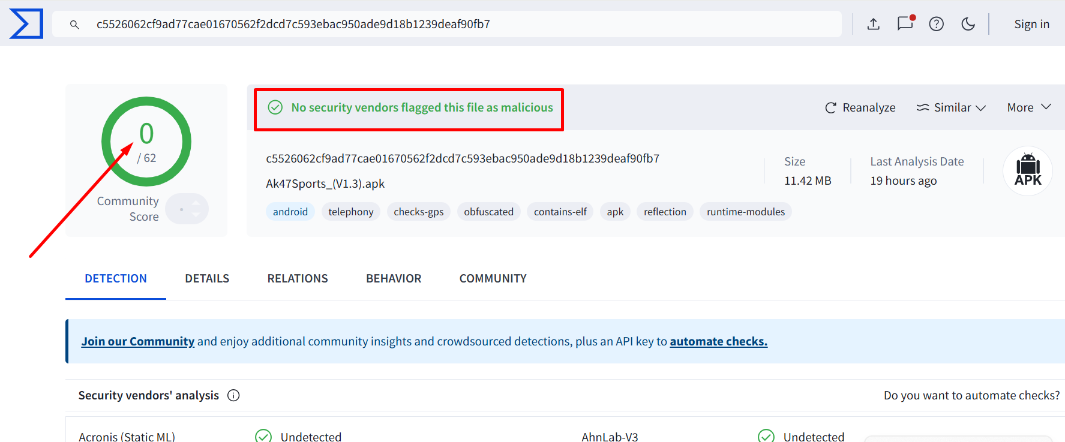This screenshot has height=442, width=1065.
Task: Open the VirusTotal logo home icon
Action: pyautogui.click(x=26, y=24)
